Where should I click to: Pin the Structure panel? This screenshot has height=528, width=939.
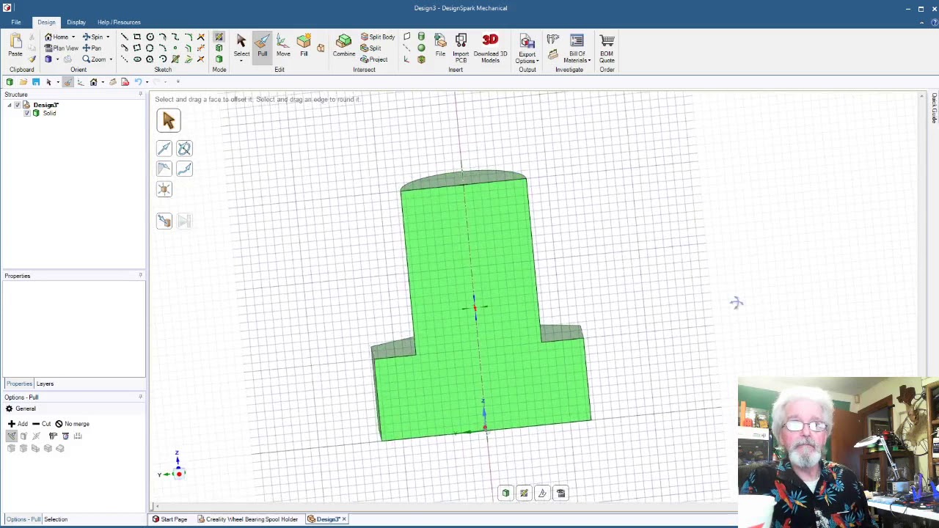(140, 95)
